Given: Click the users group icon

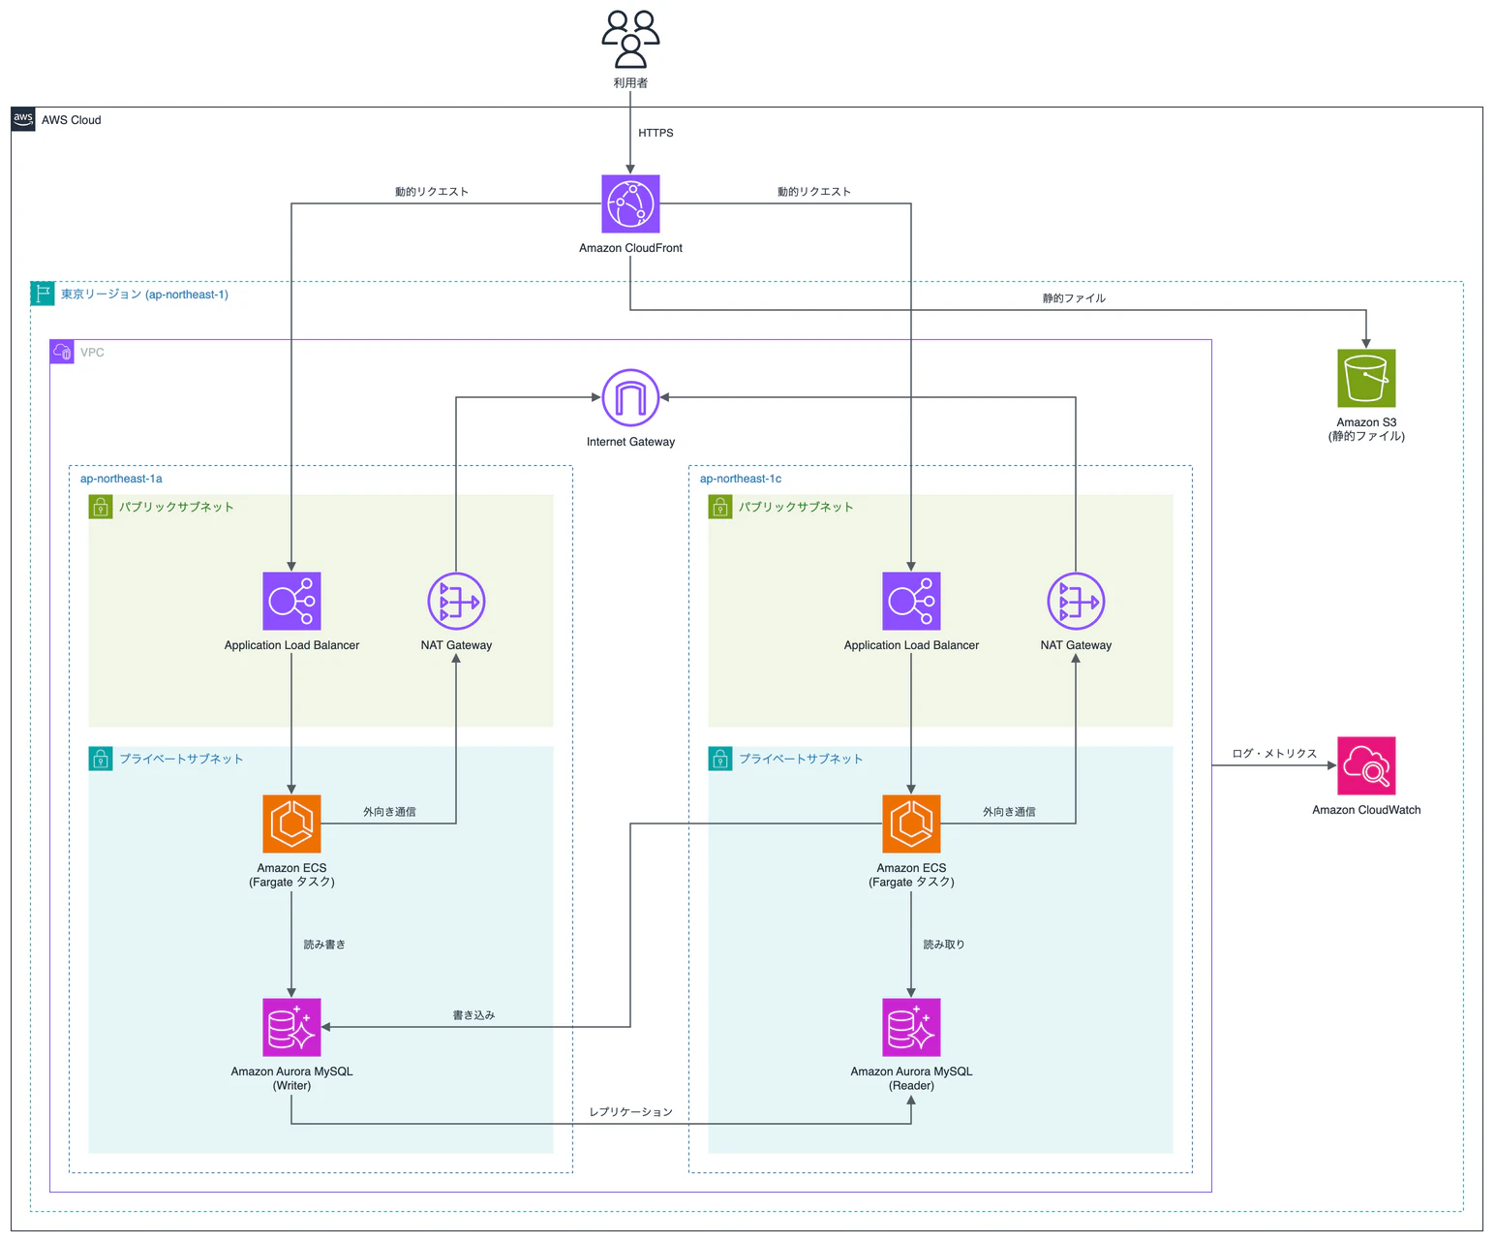Looking at the screenshot, I should coord(630,39).
